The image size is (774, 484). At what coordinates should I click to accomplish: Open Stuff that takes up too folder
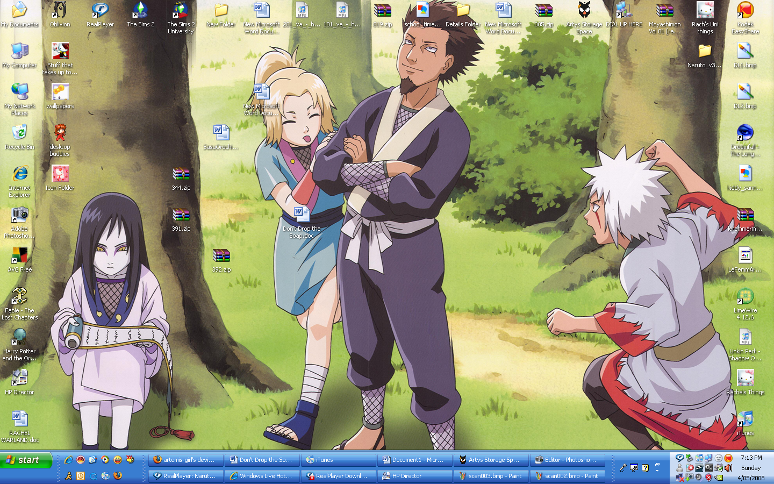coord(60,59)
